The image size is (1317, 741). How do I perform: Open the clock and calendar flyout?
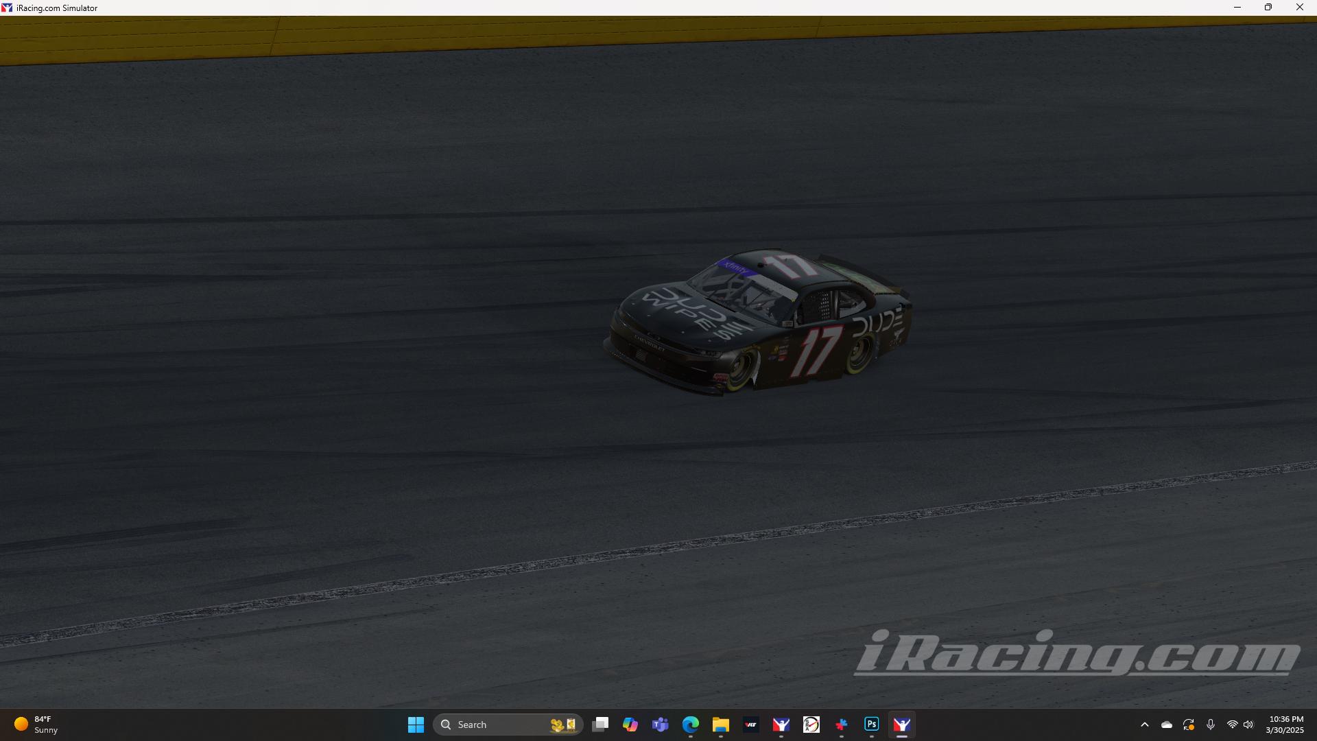[1286, 725]
